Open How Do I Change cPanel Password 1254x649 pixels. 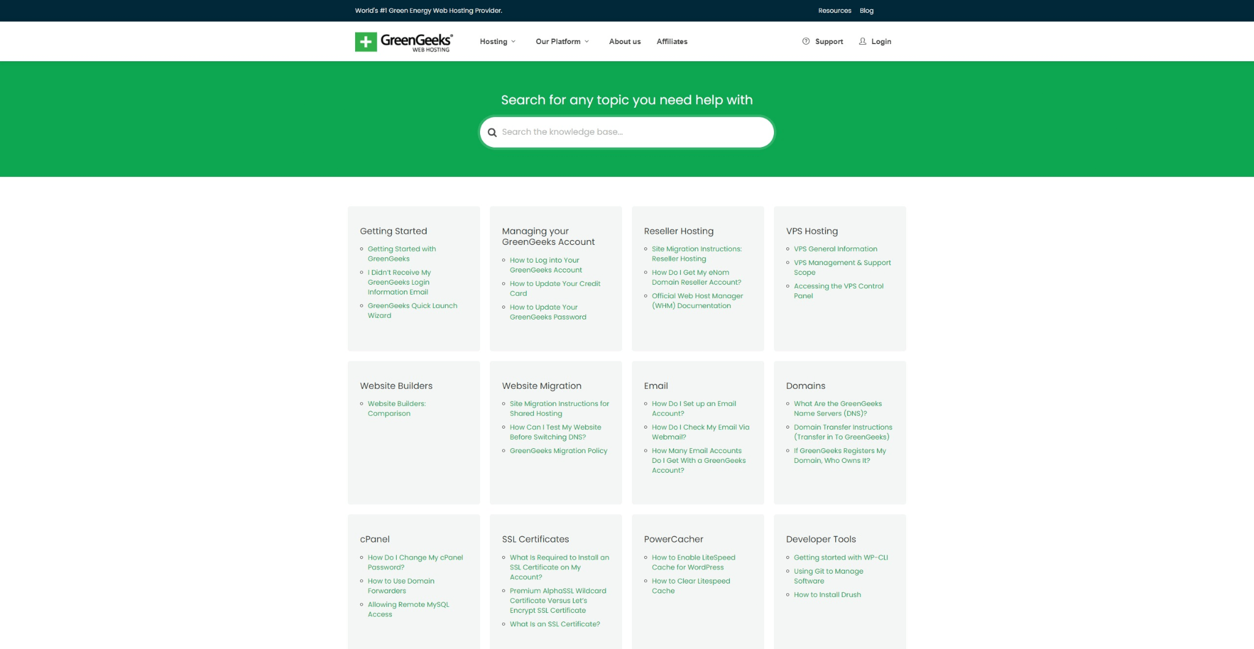(x=415, y=563)
